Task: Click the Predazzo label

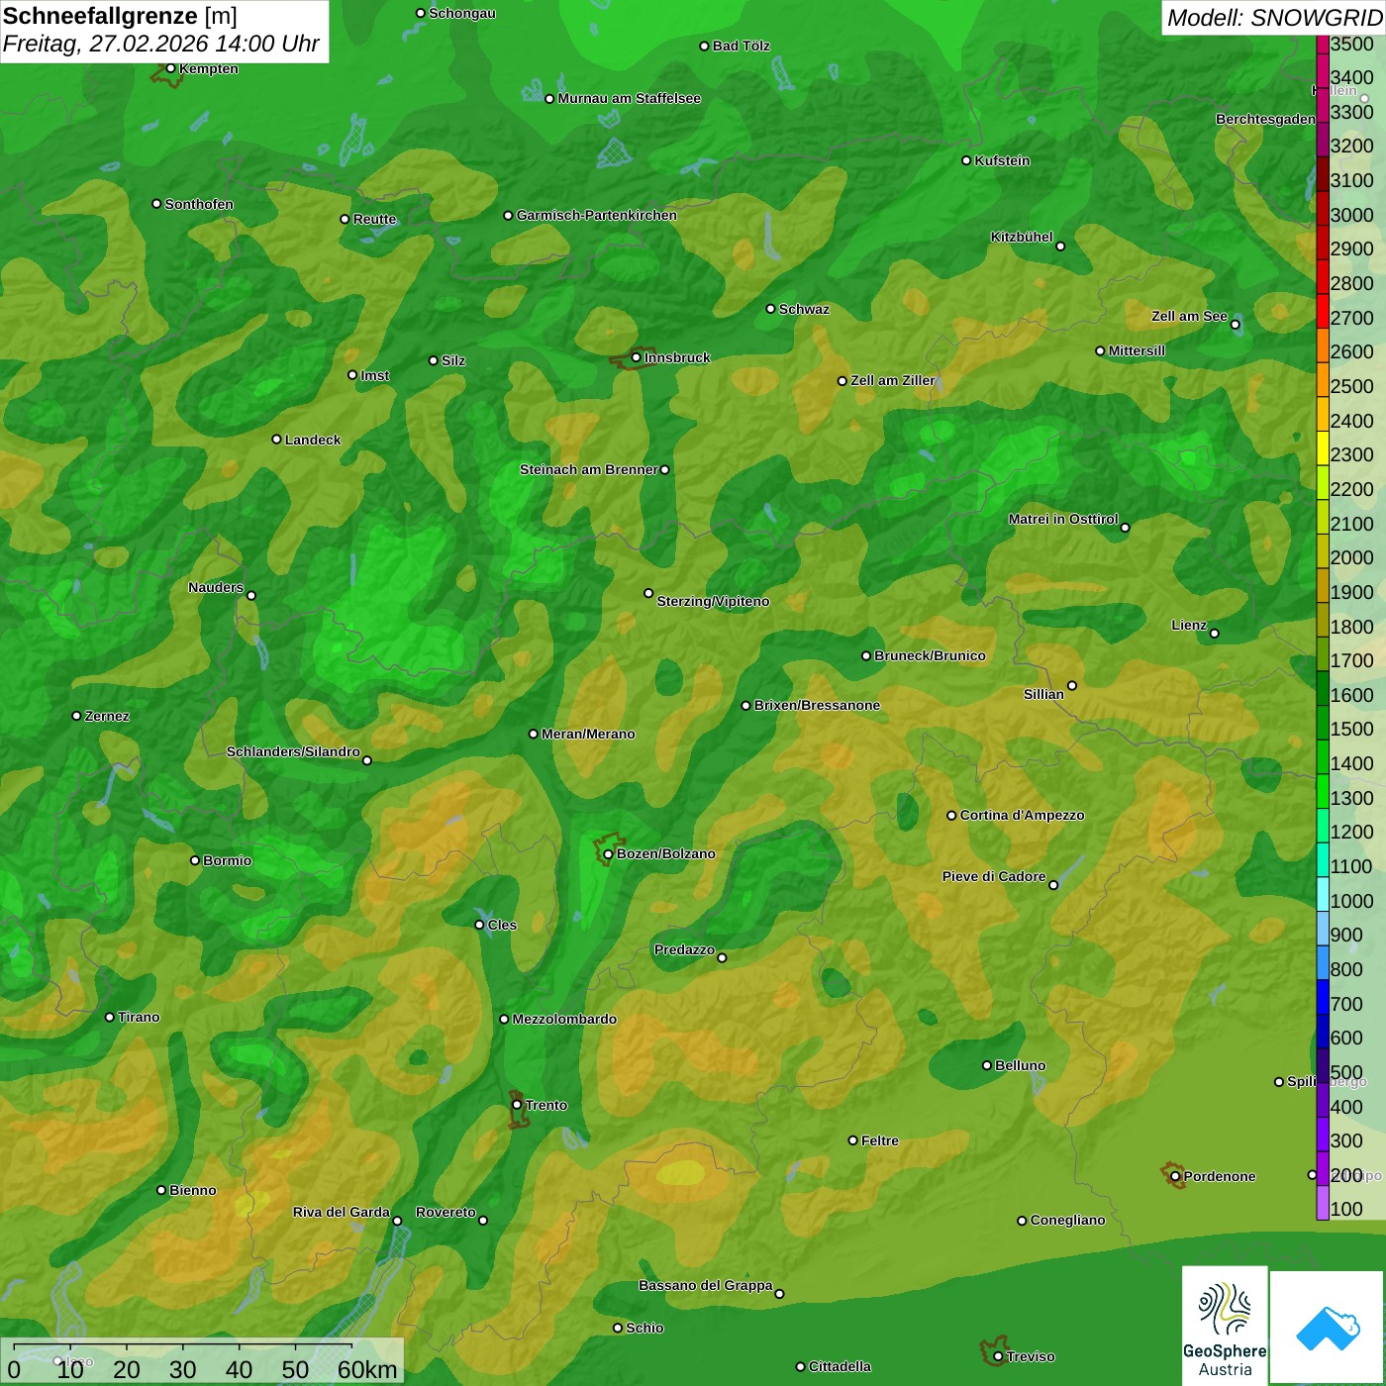Action: click(x=684, y=949)
